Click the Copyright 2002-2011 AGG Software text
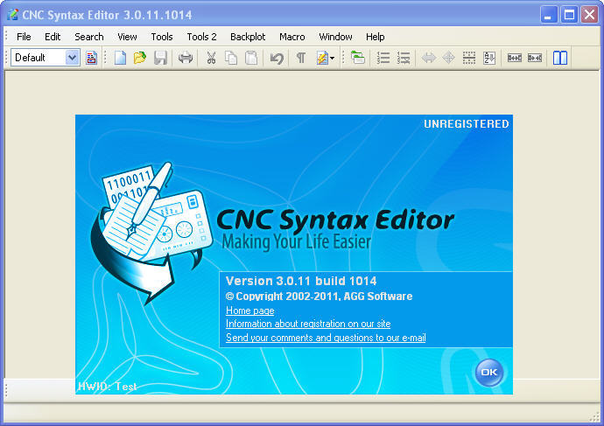 pyautogui.click(x=319, y=296)
